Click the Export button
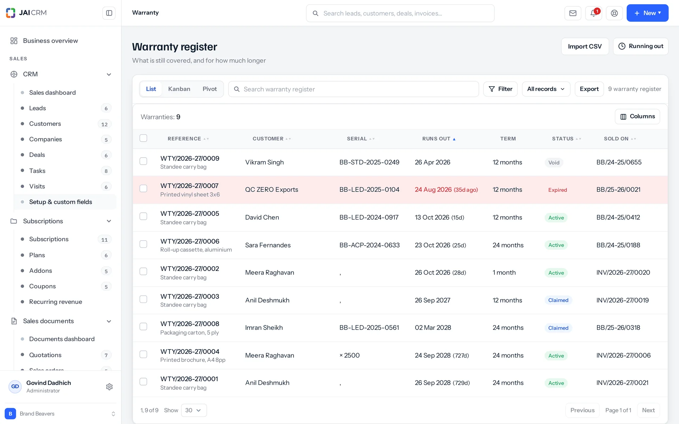This screenshot has width=679, height=424. click(589, 89)
